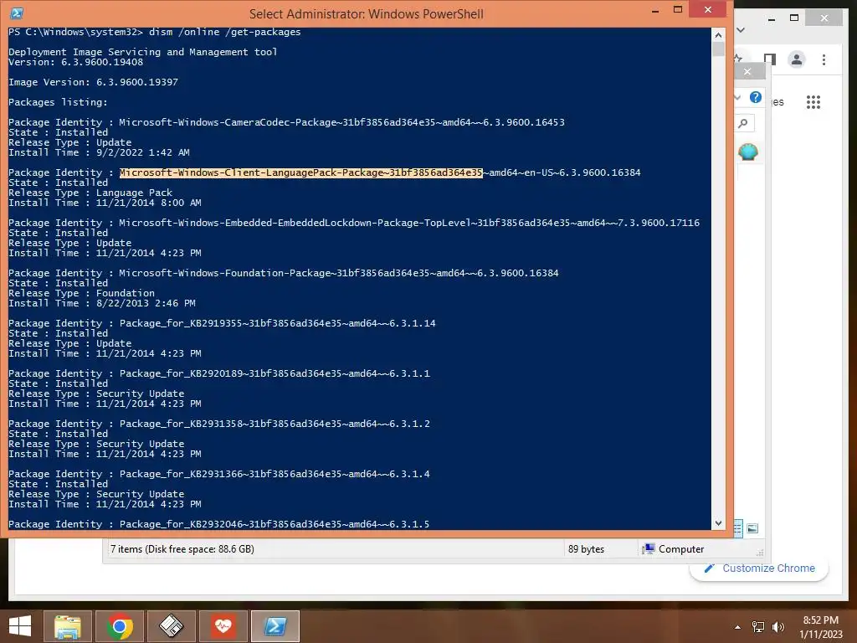Click the Chrome tab search chevron
The height and width of the screenshot is (643, 857).
click(742, 30)
